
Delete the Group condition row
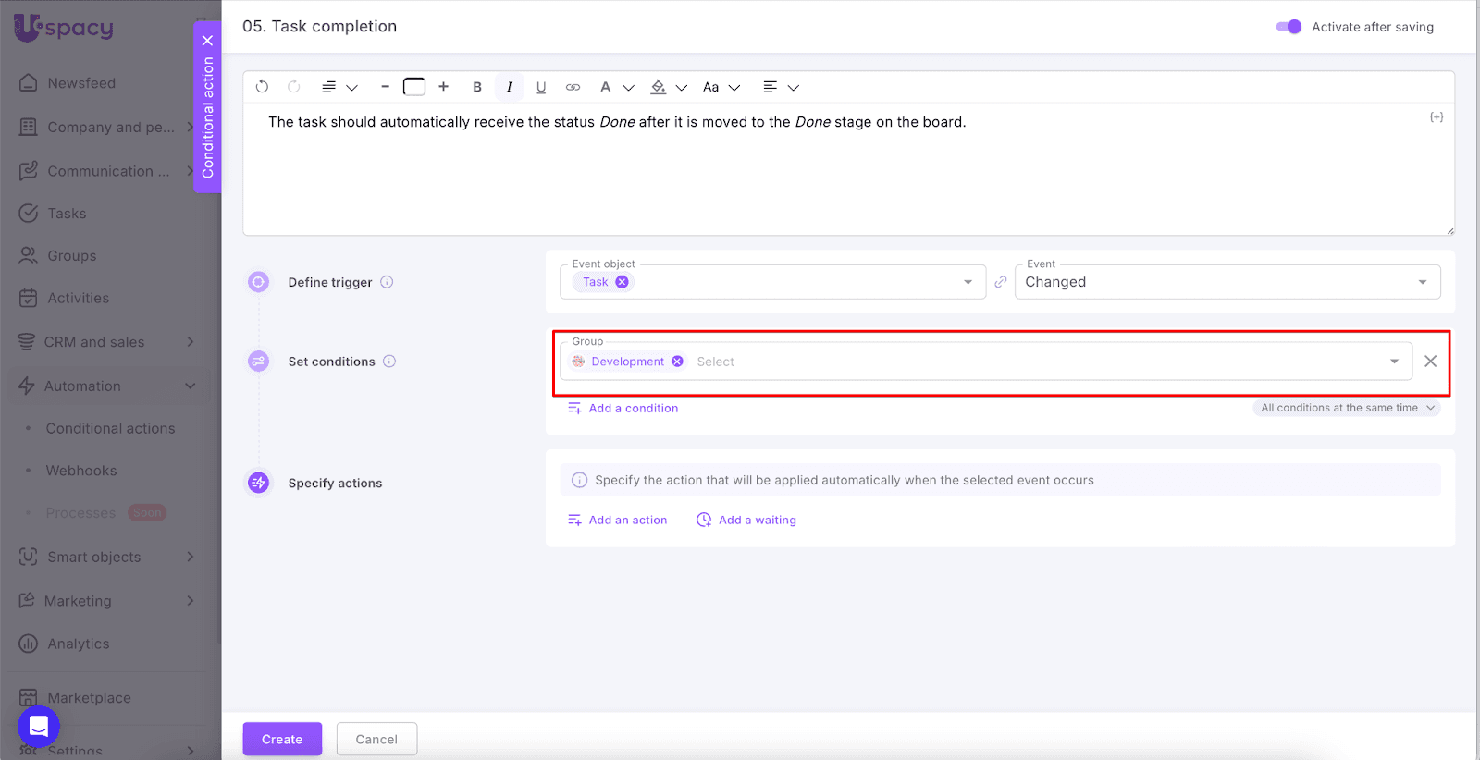pyautogui.click(x=1430, y=362)
